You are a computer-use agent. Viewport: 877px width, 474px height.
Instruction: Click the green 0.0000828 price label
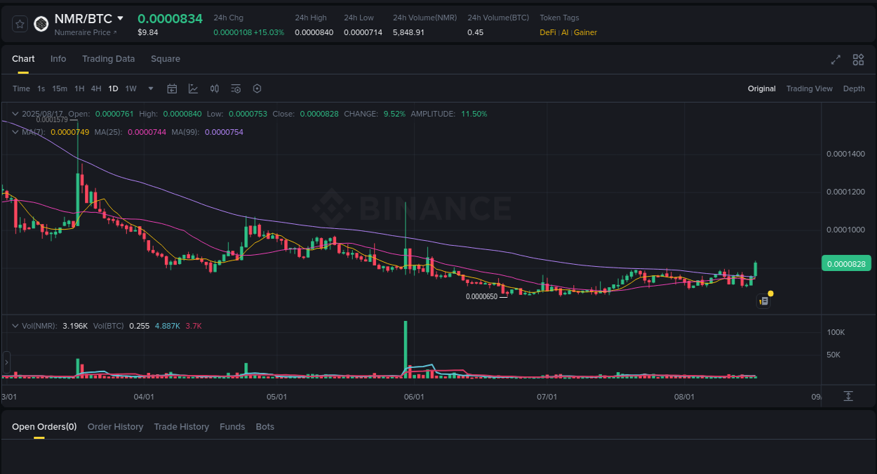click(x=846, y=263)
